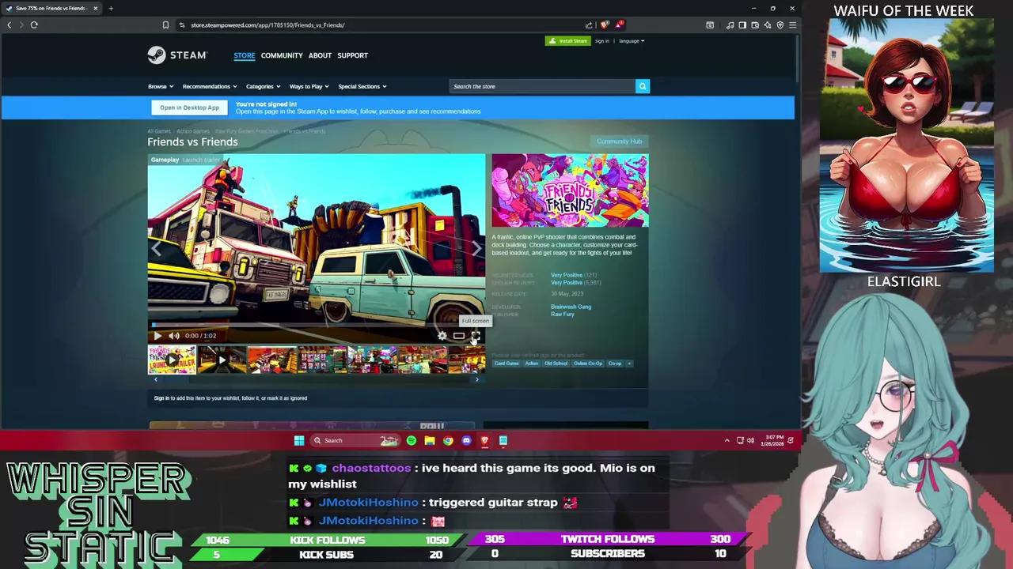
Task: Click the Install Steam button
Action: tap(567, 40)
